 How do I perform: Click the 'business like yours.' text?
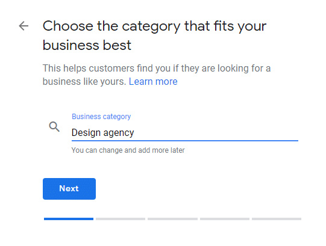(84, 81)
